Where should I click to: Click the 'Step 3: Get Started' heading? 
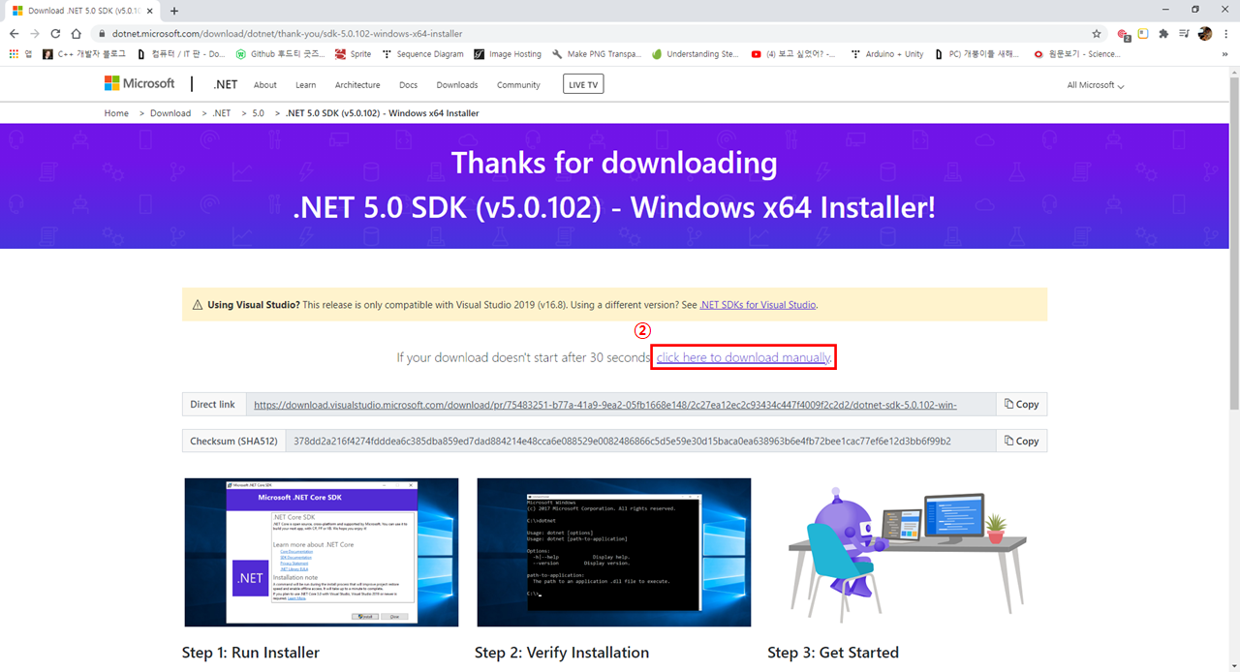tap(833, 653)
